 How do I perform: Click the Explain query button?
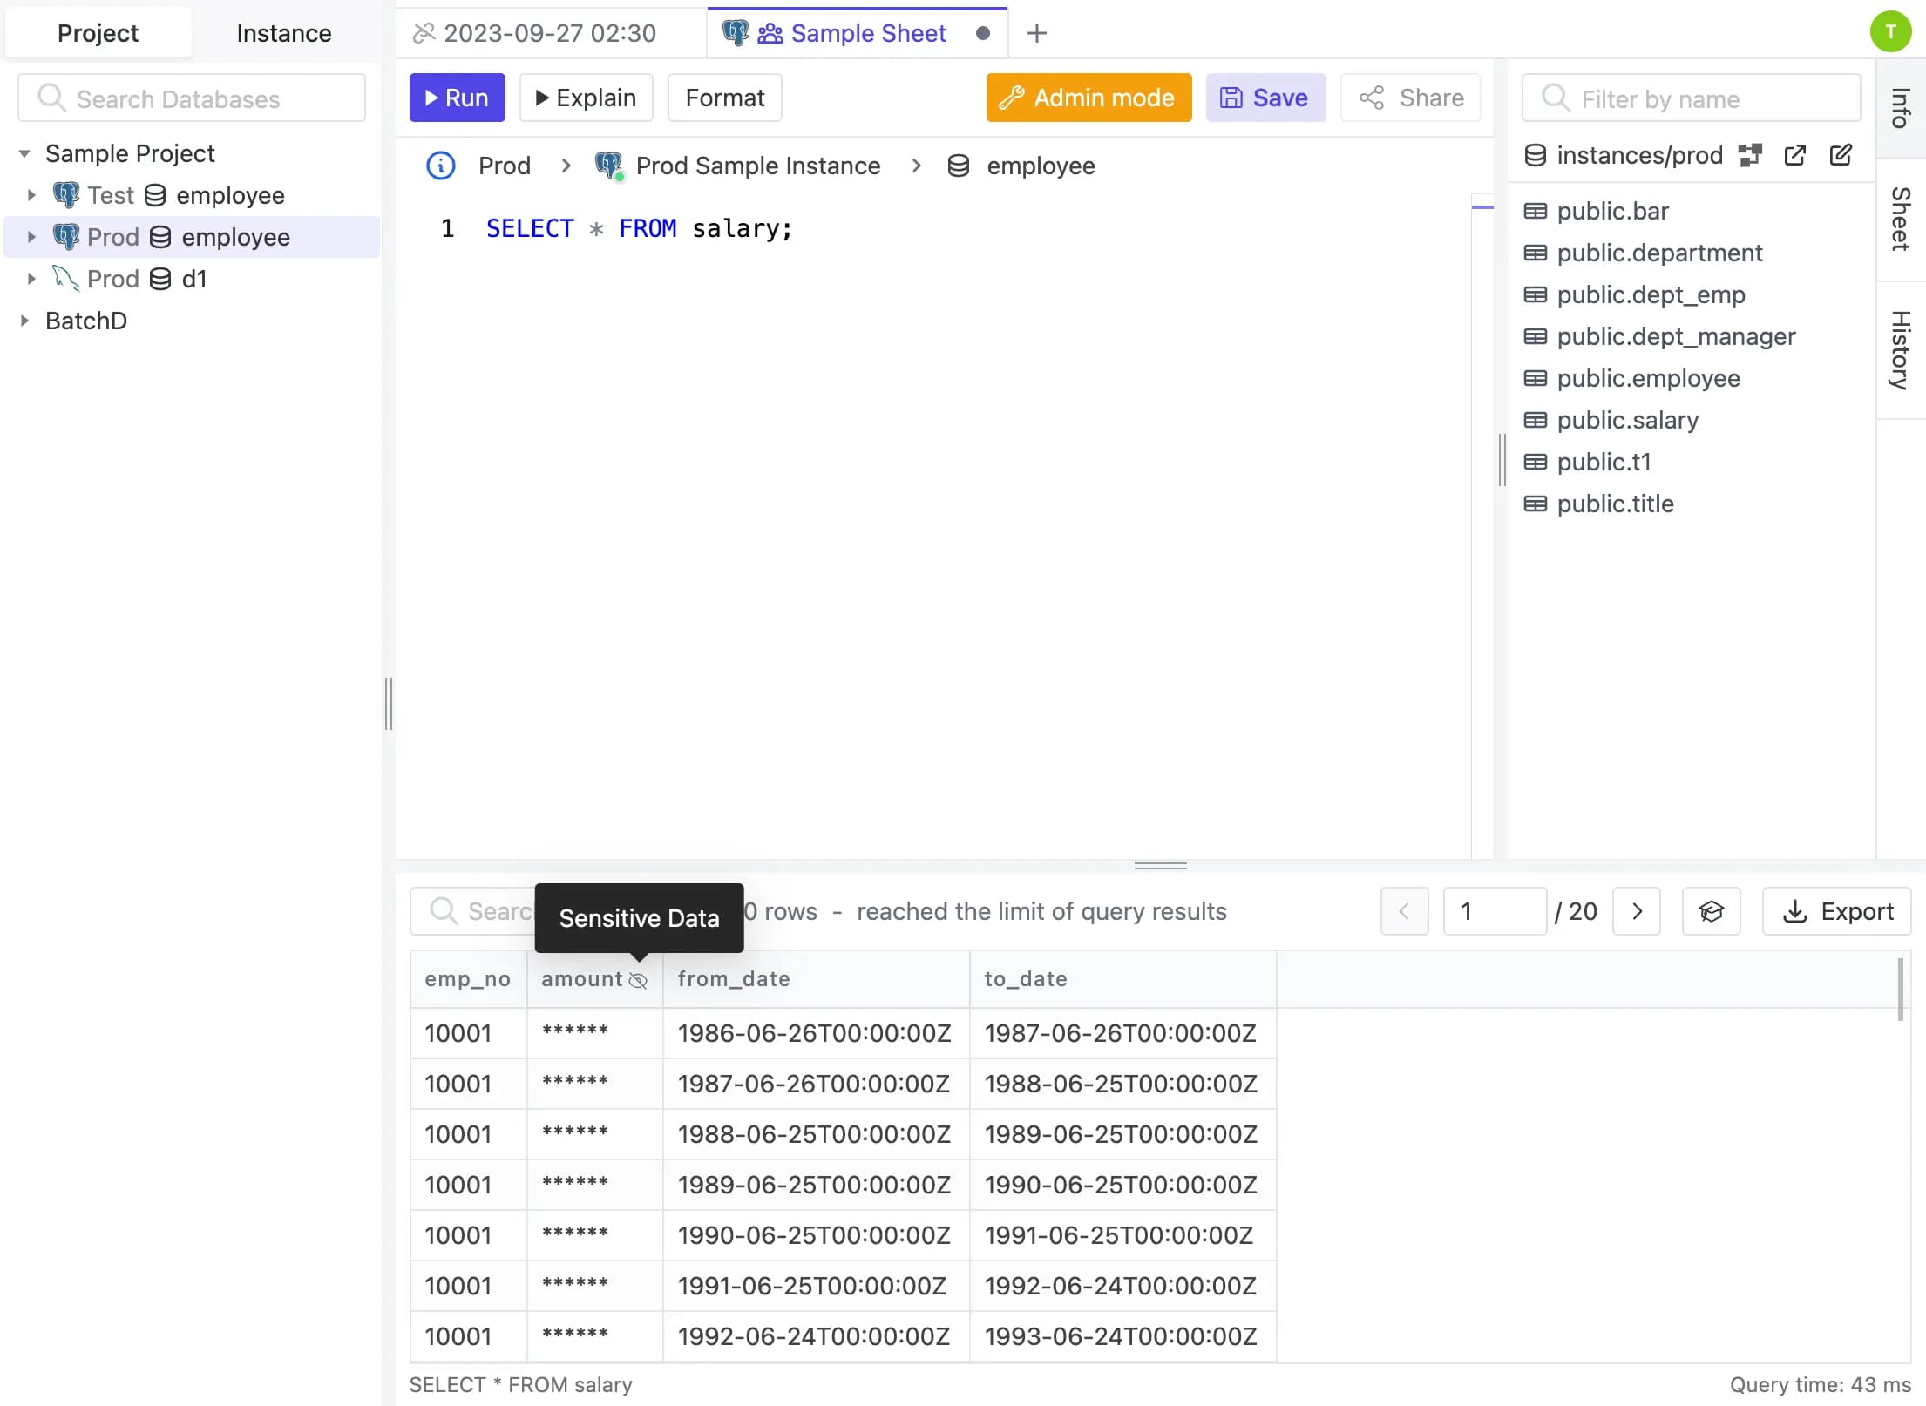pyautogui.click(x=585, y=97)
